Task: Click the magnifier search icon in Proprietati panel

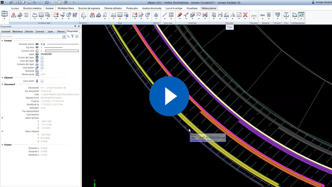Action: (68, 37)
